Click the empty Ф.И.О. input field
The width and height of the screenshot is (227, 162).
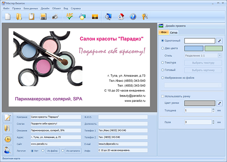pos(123,117)
